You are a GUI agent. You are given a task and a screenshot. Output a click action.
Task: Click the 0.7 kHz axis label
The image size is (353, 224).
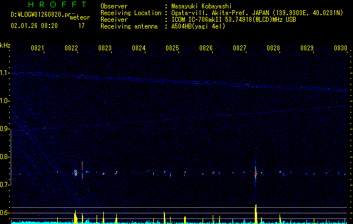click(x=5, y=185)
